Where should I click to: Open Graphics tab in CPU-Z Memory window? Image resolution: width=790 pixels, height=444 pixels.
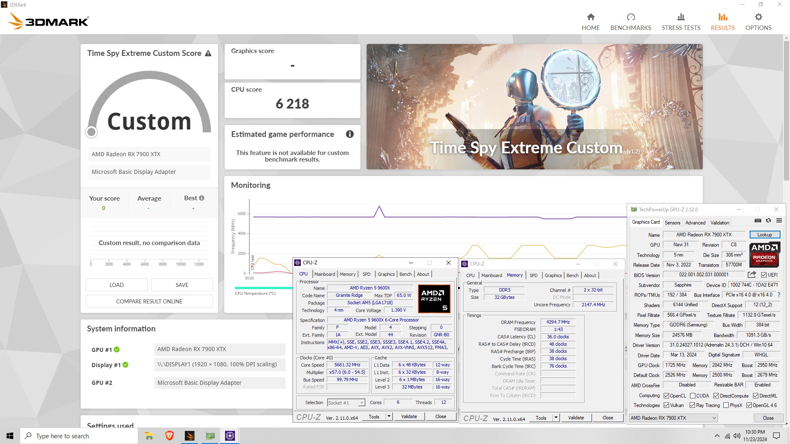click(x=553, y=275)
